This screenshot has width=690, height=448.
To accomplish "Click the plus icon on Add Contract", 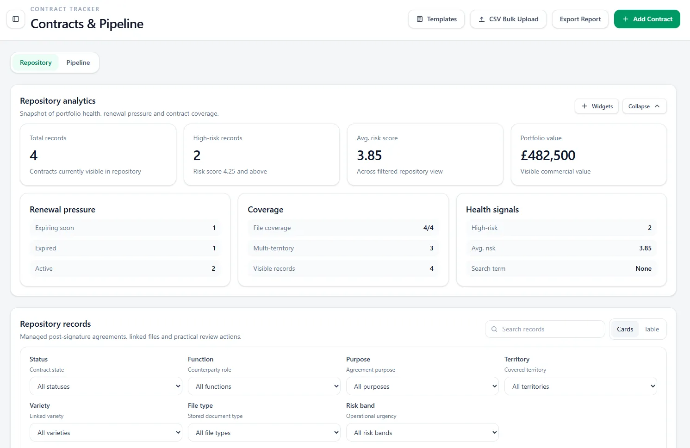I will (626, 19).
